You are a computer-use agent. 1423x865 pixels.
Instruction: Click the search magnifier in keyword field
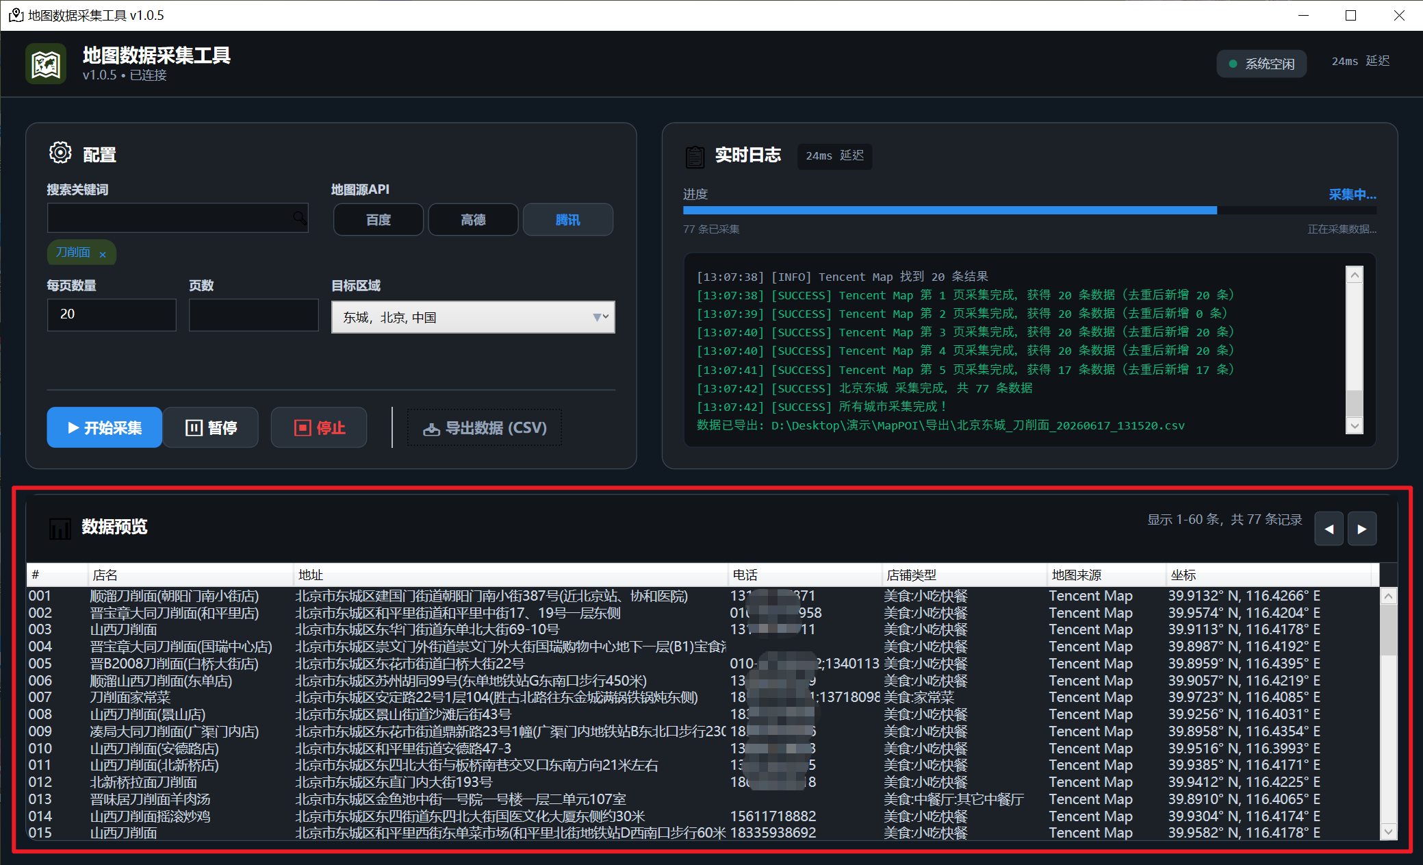tap(299, 218)
